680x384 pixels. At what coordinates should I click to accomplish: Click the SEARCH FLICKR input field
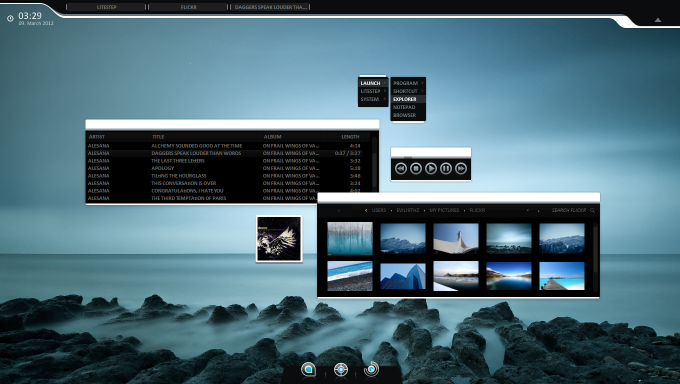tap(568, 210)
